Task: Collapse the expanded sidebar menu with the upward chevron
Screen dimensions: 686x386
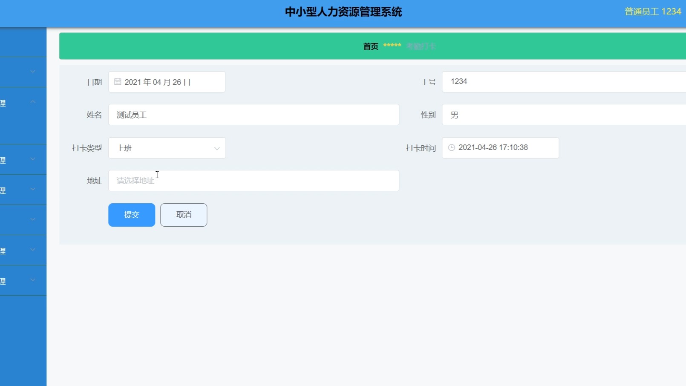Action: (x=33, y=102)
